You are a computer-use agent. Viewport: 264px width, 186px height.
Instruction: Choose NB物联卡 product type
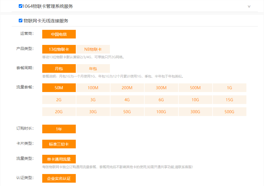click(x=93, y=49)
